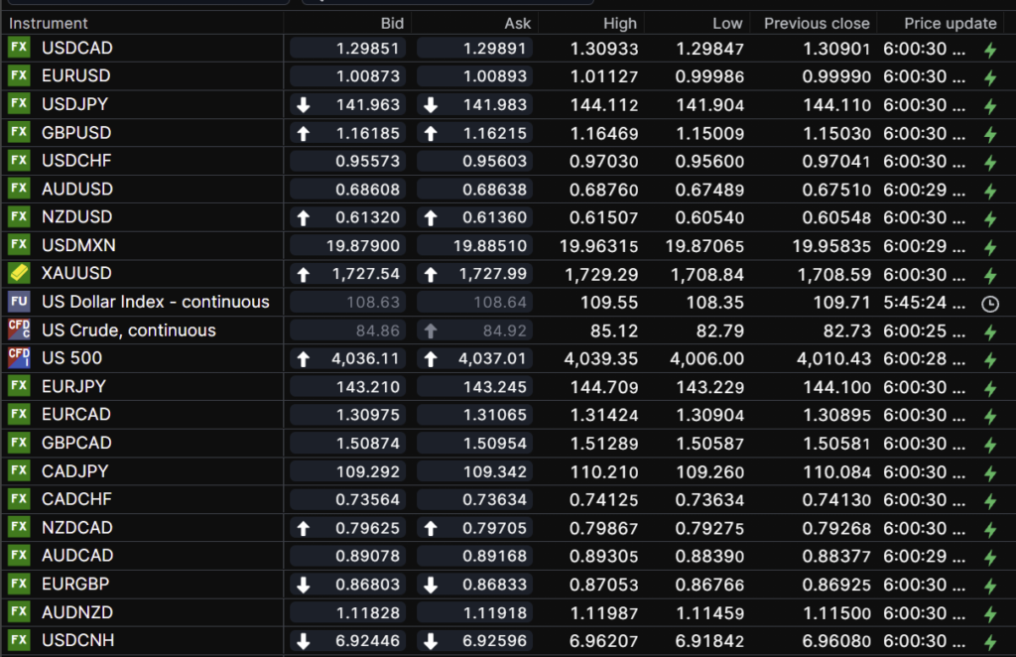Click the USDJPY bid price 141.963
Viewport: 1016px width, 657px height.
tap(368, 104)
